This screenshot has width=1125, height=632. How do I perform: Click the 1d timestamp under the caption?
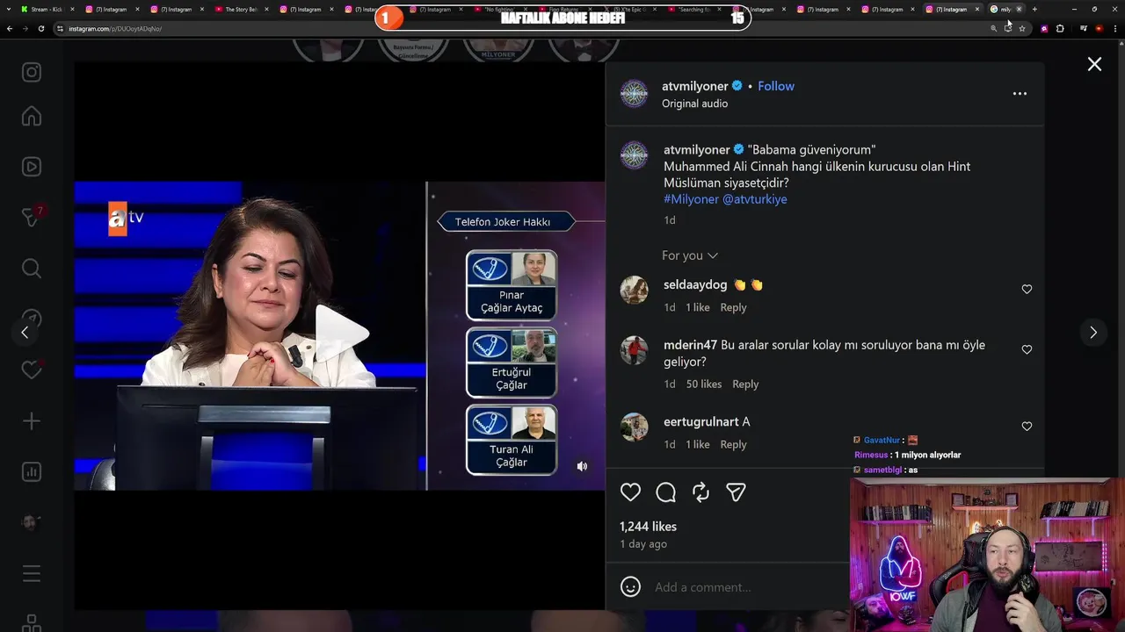[x=670, y=220]
